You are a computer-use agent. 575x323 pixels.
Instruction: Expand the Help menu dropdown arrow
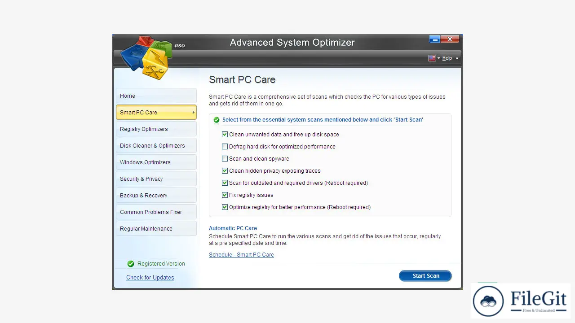click(x=457, y=58)
